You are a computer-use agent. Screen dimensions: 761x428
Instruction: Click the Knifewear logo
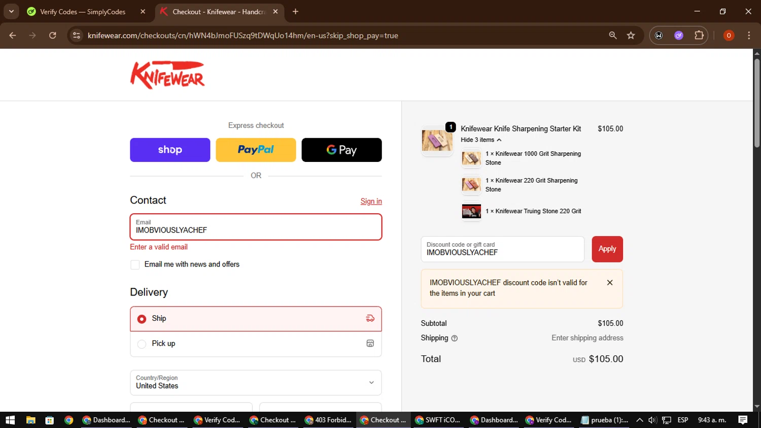167,75
